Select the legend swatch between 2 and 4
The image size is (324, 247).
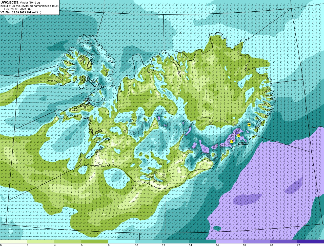tap(40, 241)
